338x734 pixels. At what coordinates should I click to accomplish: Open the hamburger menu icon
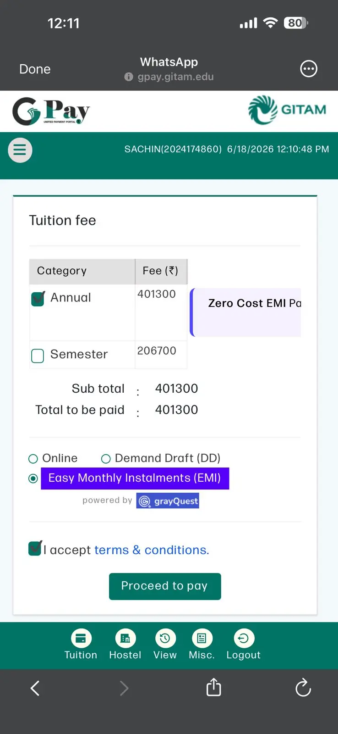[x=20, y=150]
